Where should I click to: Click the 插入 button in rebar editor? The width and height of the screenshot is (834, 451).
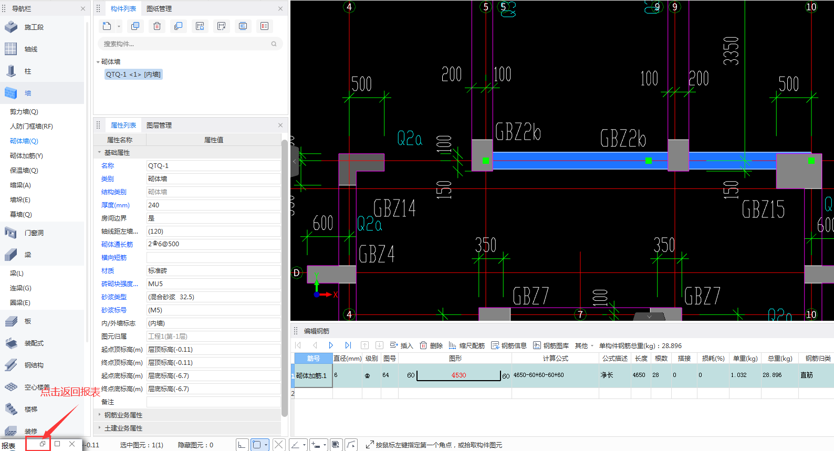point(401,345)
